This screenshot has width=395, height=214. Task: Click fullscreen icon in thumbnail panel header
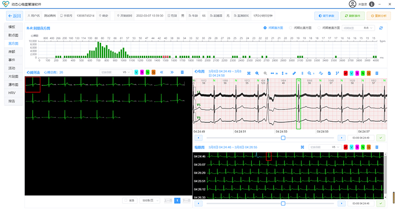[x=302, y=147]
